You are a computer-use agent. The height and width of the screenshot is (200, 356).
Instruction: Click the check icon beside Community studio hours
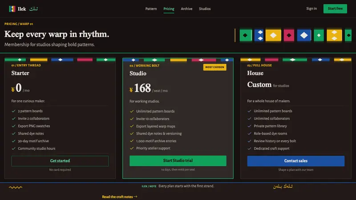(x=14, y=148)
